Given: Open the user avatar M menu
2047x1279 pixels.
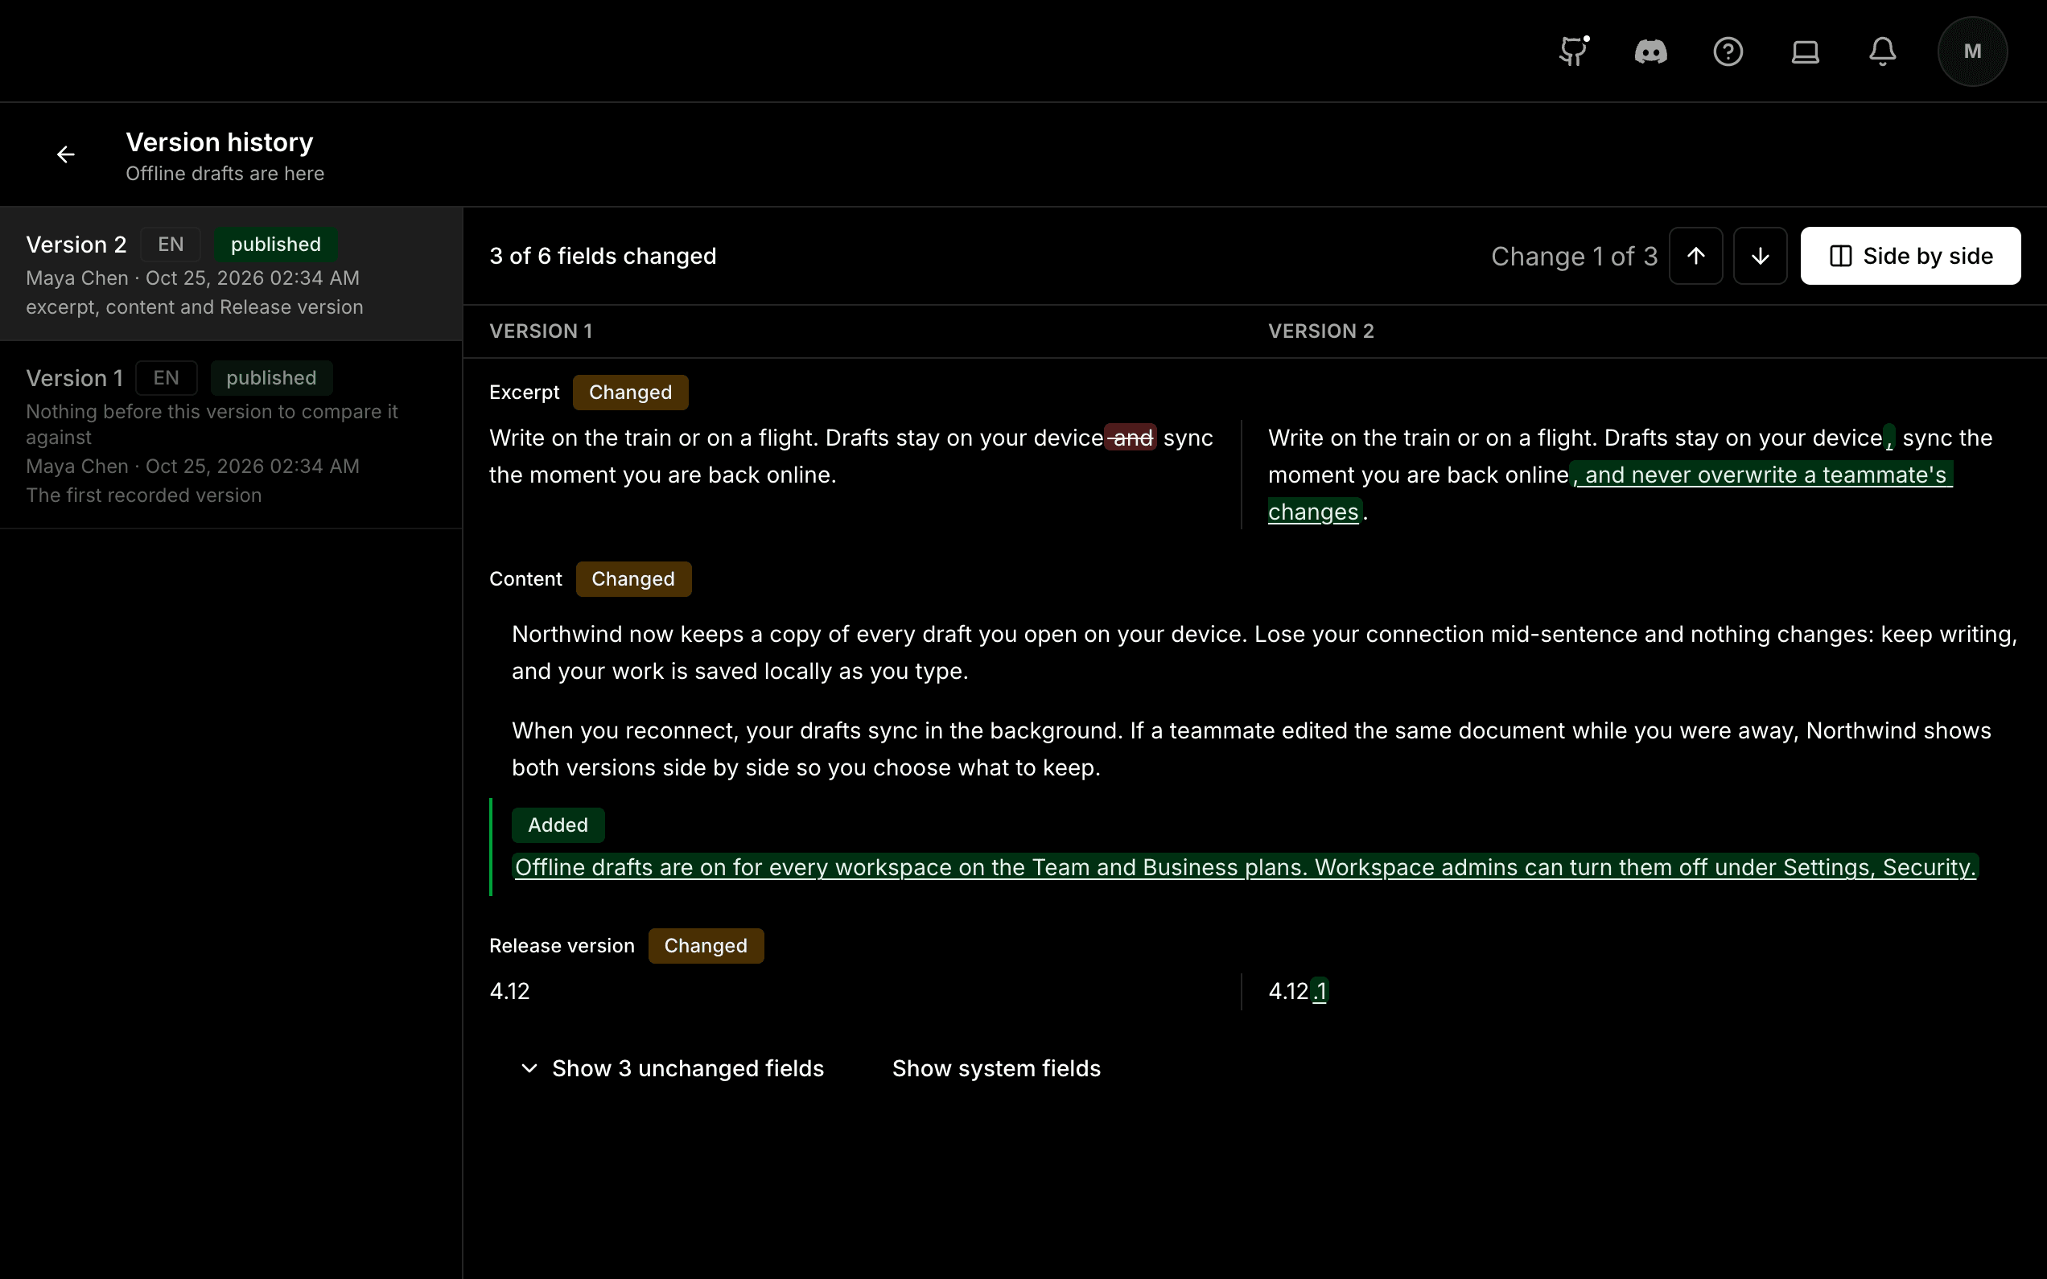Looking at the screenshot, I should (1972, 51).
